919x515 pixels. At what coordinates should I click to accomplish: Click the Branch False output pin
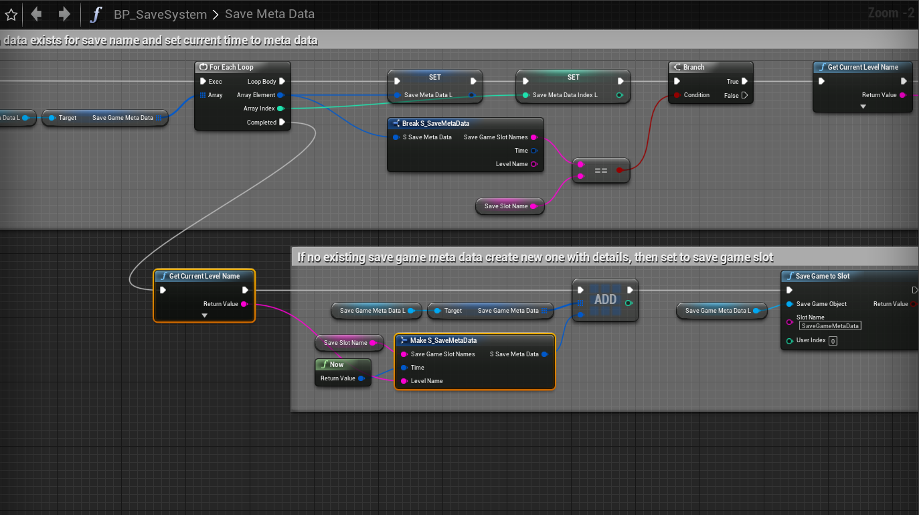tap(744, 95)
